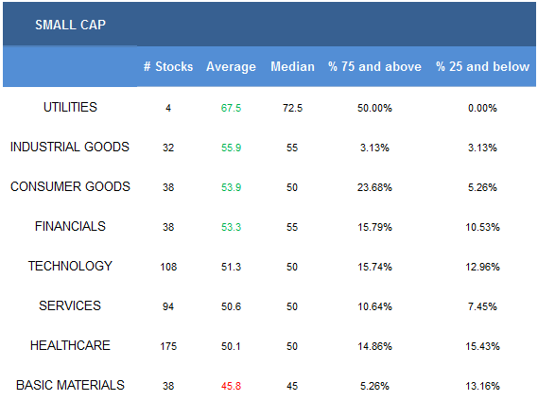Select the Average column header

click(231, 66)
